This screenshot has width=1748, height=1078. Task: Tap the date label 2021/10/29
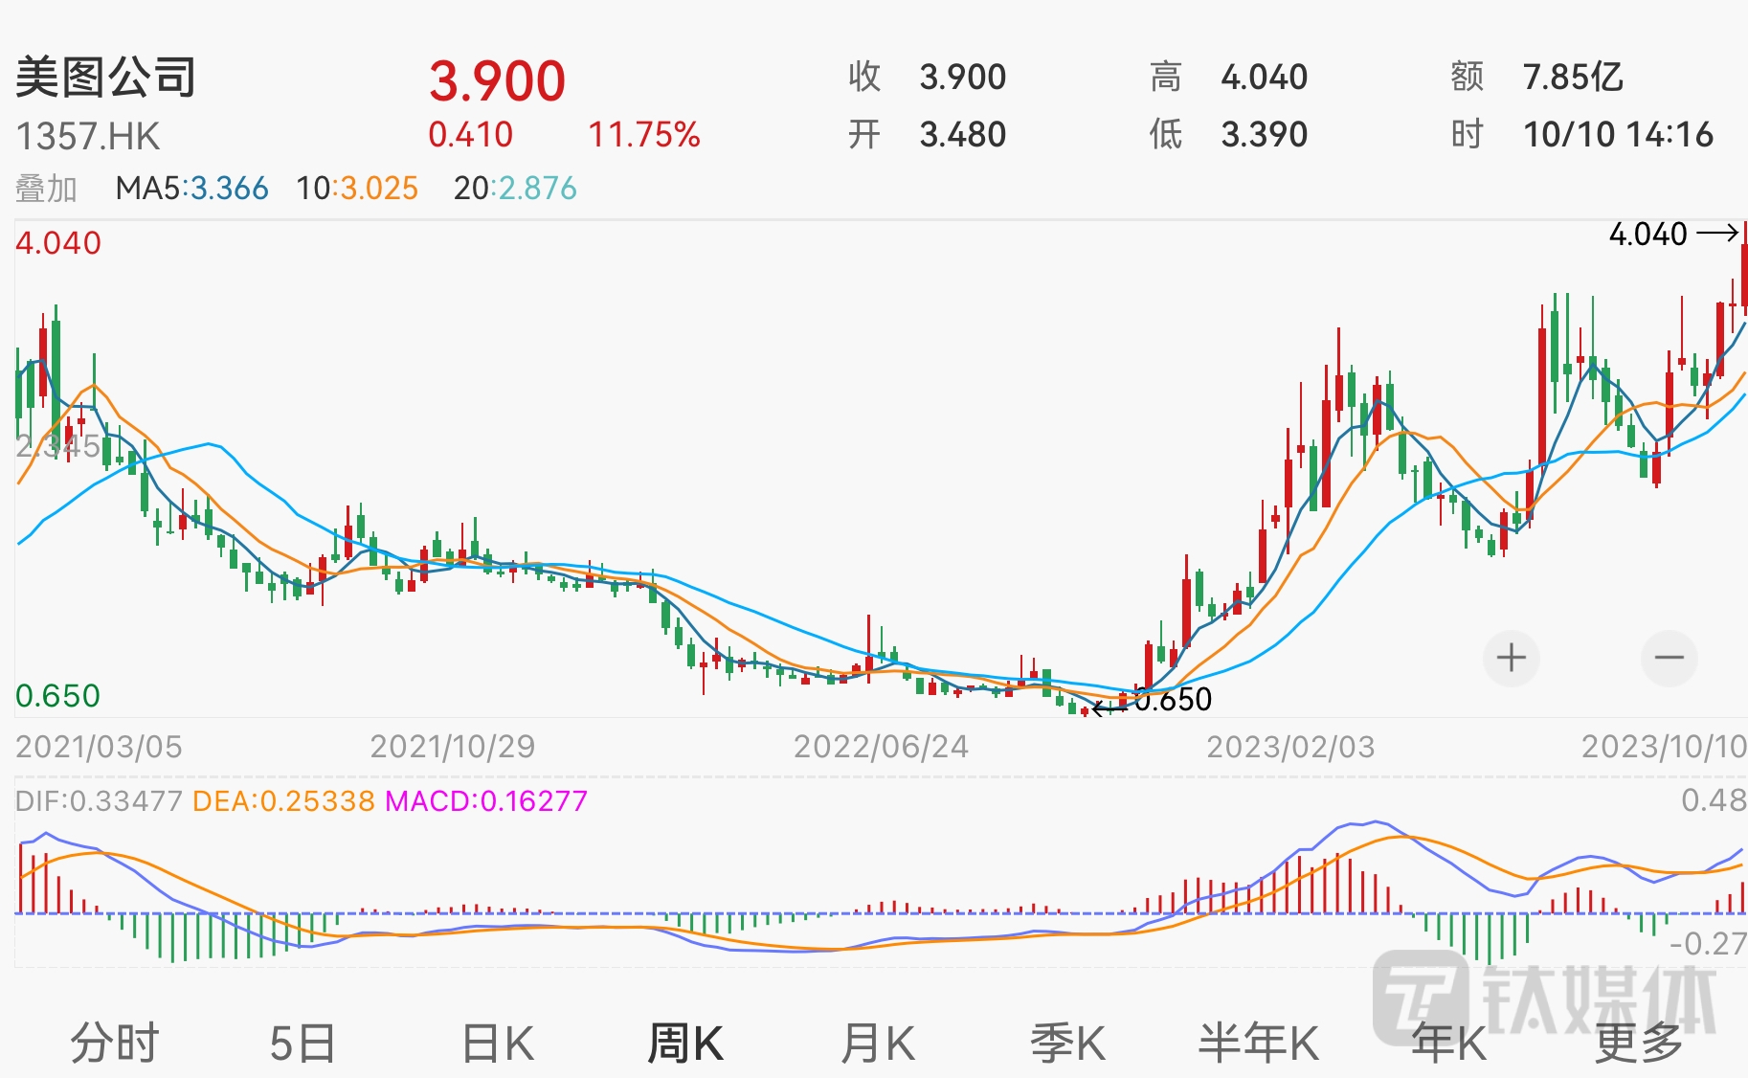[453, 747]
